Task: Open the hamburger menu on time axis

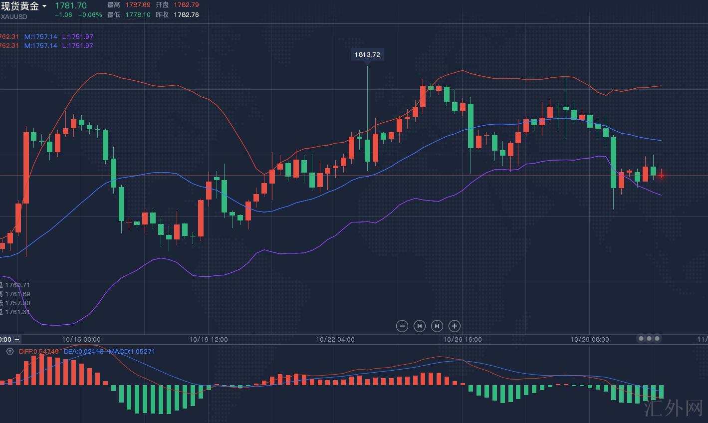Action: pos(16,339)
